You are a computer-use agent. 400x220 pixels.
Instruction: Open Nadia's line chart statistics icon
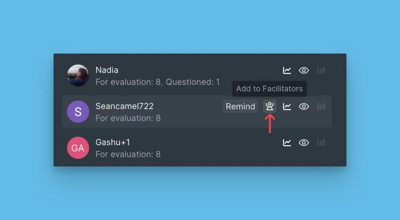point(287,70)
